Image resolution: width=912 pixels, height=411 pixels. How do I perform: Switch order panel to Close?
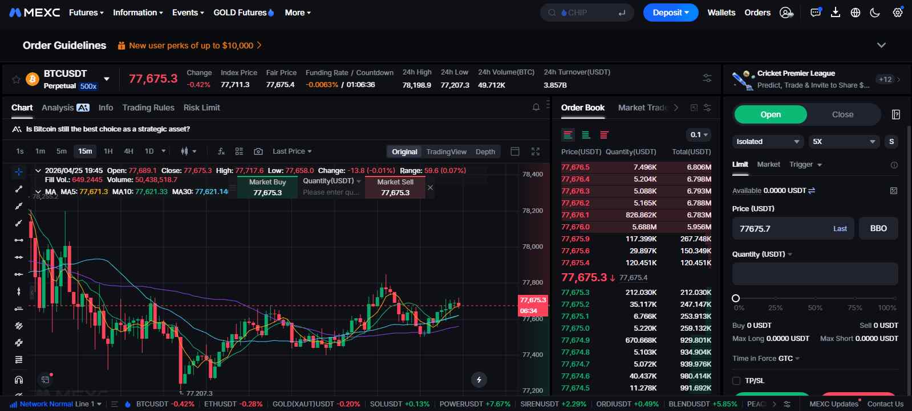pos(842,114)
